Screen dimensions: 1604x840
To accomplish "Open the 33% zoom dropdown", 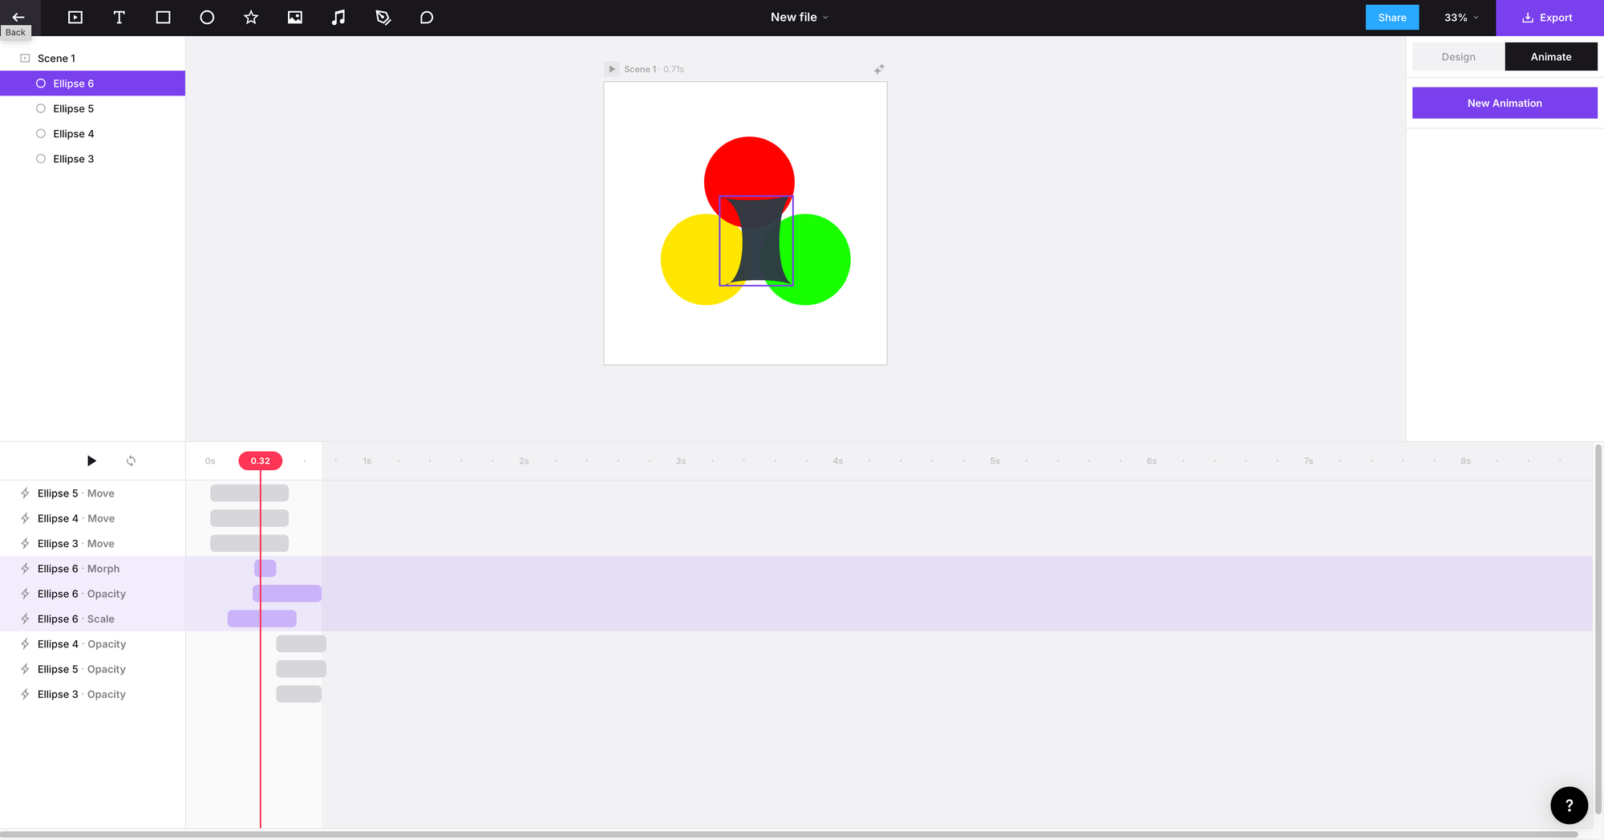I will pyautogui.click(x=1460, y=18).
